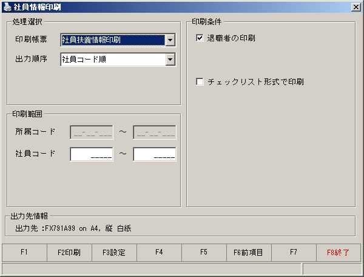Click the F2印刷 button
This screenshot has width=364, height=277.
(x=69, y=252)
